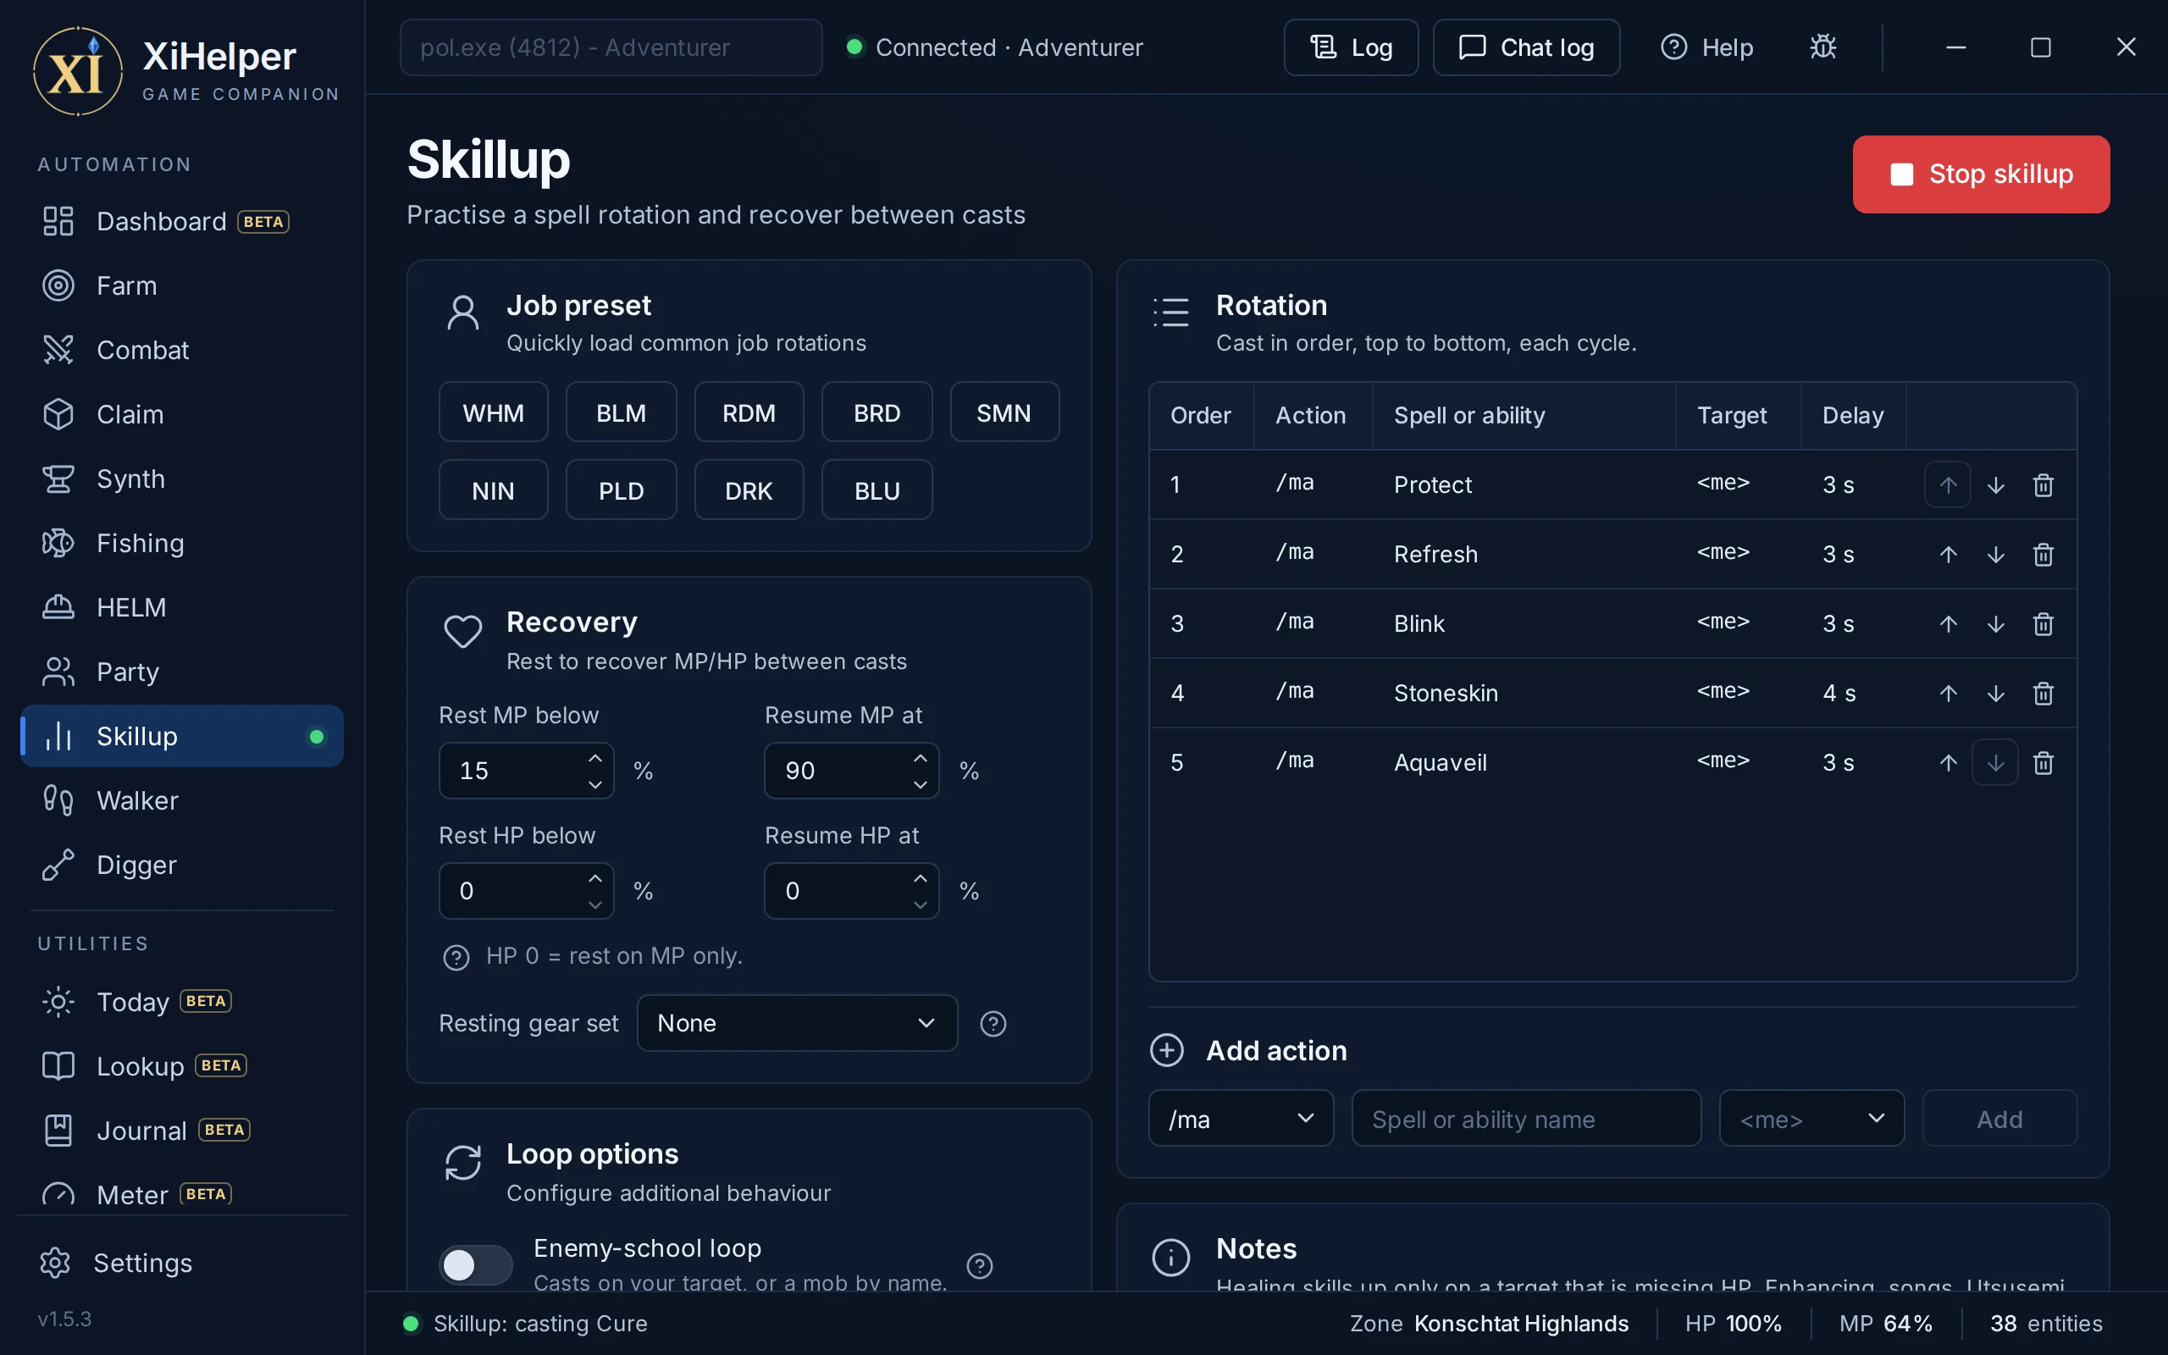Click the XiHelper logo
The image size is (2168, 1355).
click(x=78, y=71)
